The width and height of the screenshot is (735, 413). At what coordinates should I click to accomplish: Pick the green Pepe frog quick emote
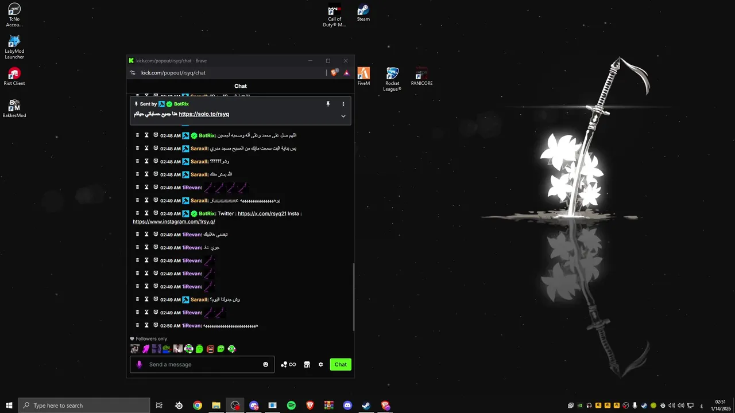[167, 349]
